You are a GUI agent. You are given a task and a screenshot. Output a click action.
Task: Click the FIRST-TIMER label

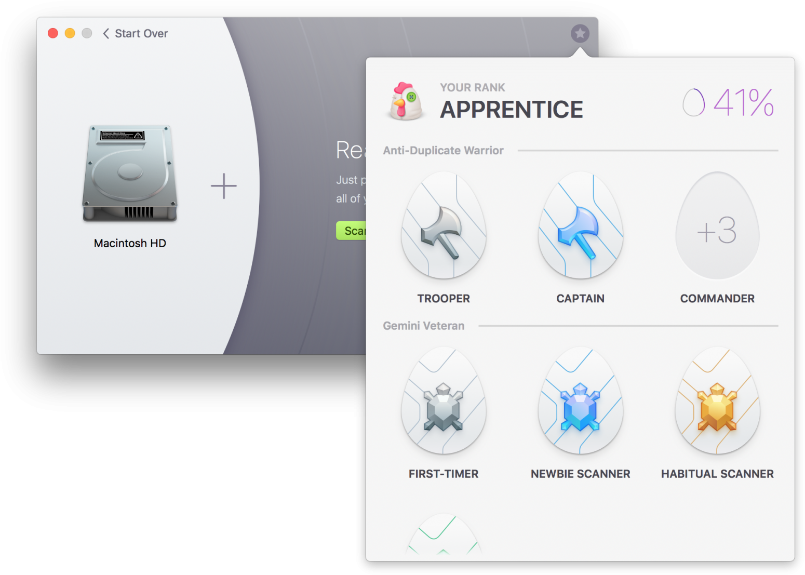444,474
